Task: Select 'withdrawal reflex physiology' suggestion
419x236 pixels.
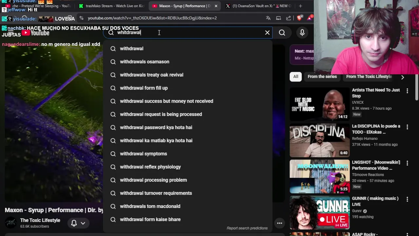Action: 188,167
